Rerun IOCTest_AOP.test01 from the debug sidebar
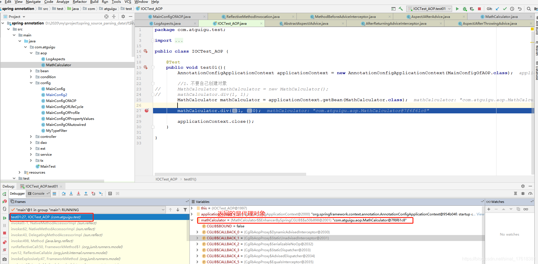The height and width of the screenshot is (264, 538). coord(5,194)
